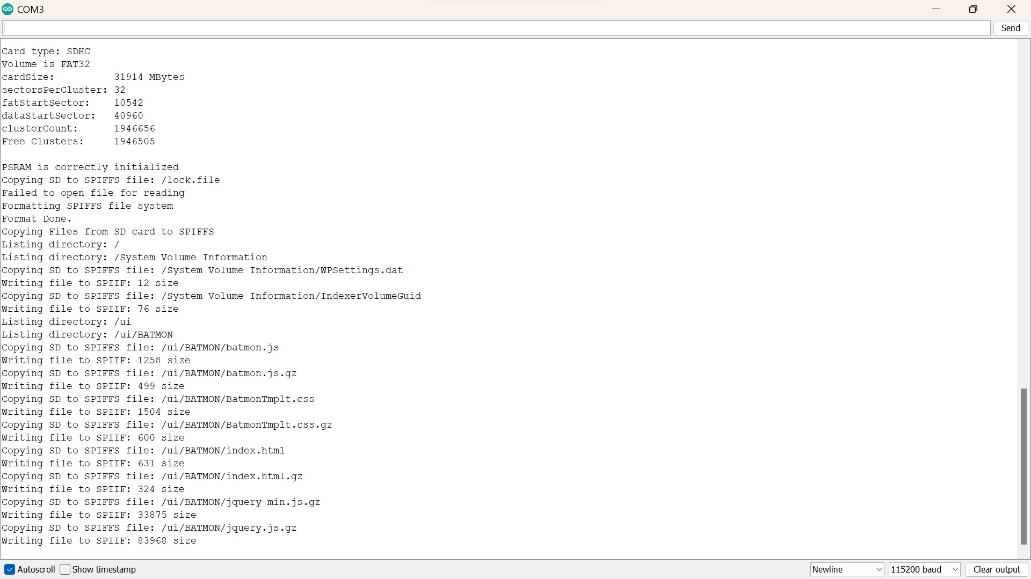This screenshot has height=579, width=1031.
Task: Click 'Listing directory: /System Volume Information'
Action: pyautogui.click(x=134, y=258)
